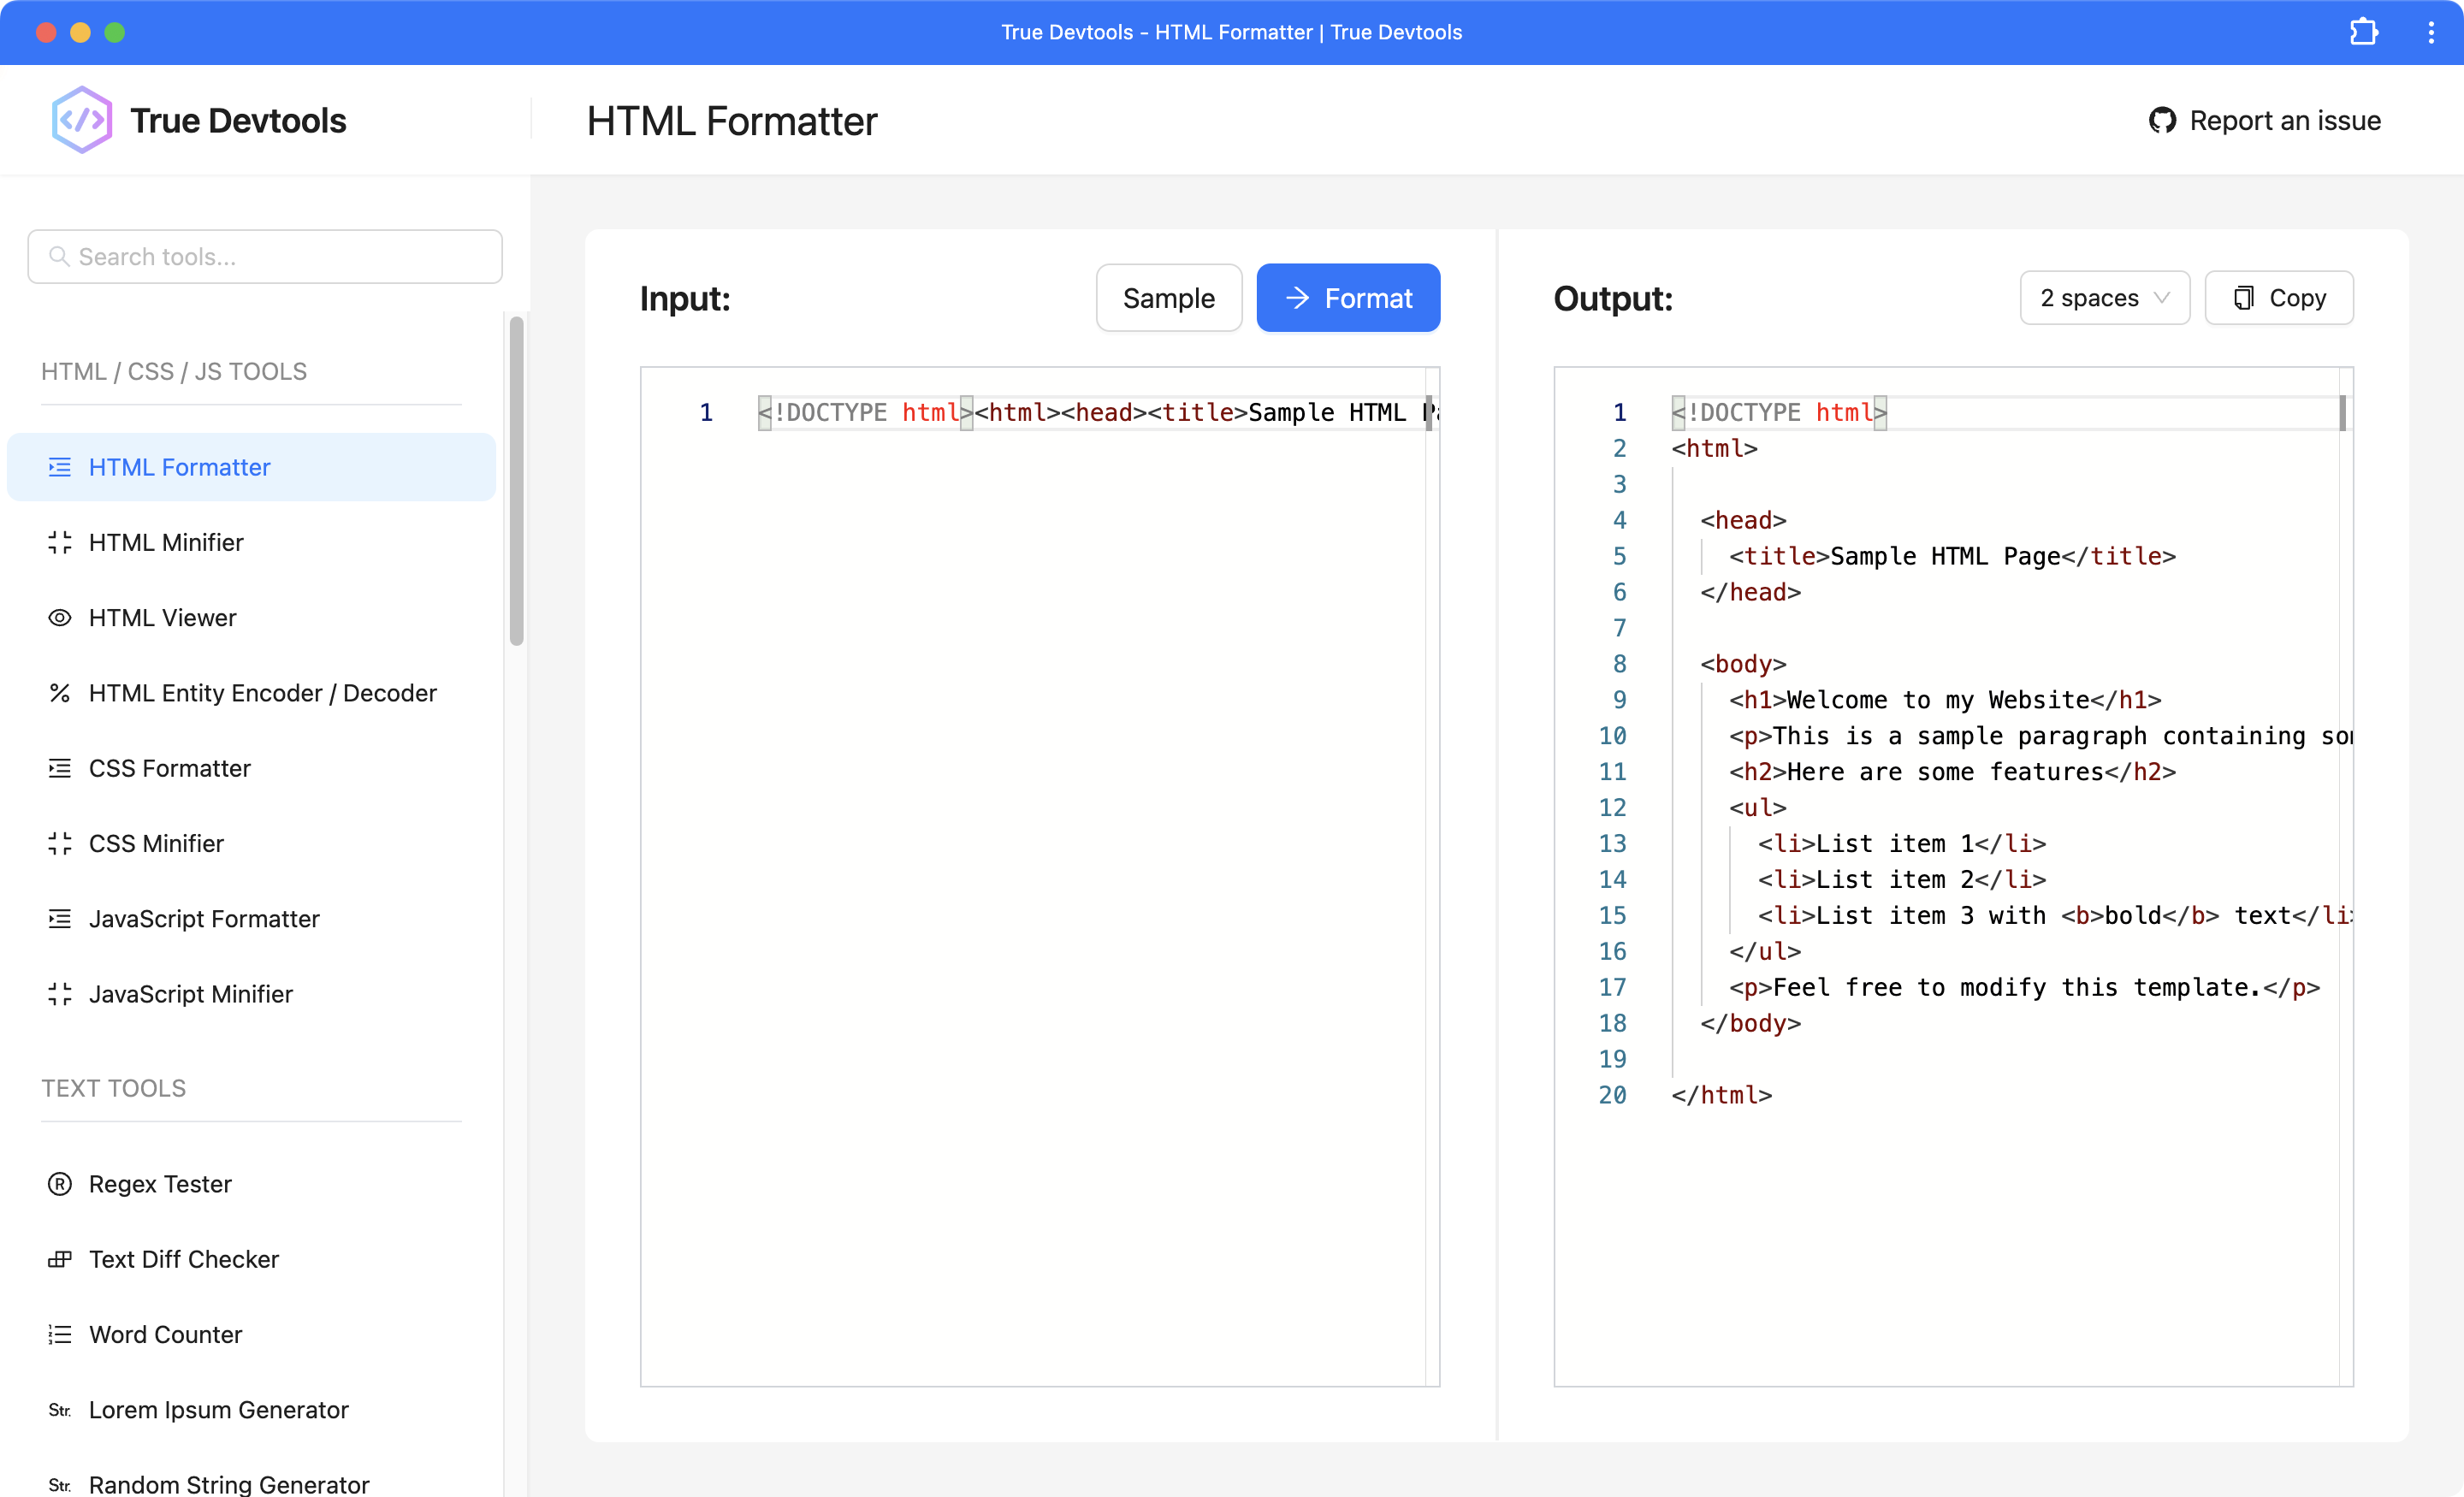Click the Text Diff Checker icon
Screen dimensions: 2464x1497
click(60, 1259)
